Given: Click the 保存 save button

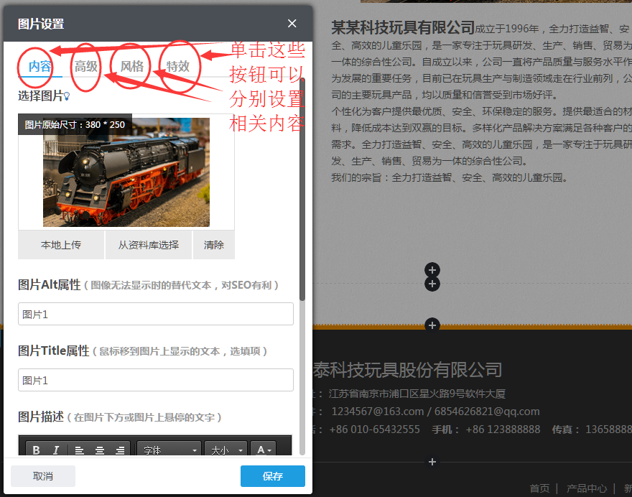Looking at the screenshot, I should point(272,475).
